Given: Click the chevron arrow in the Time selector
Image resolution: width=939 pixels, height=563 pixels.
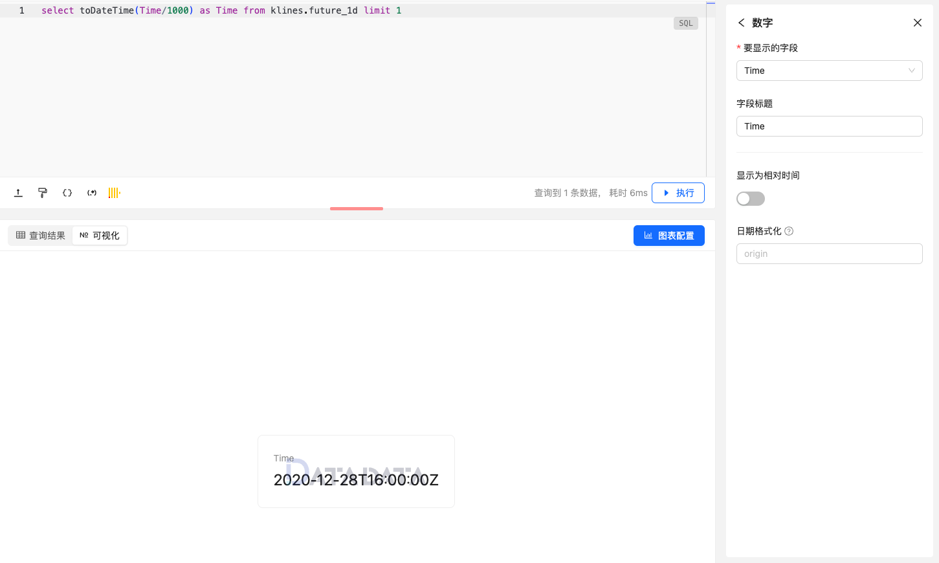Looking at the screenshot, I should pos(911,71).
